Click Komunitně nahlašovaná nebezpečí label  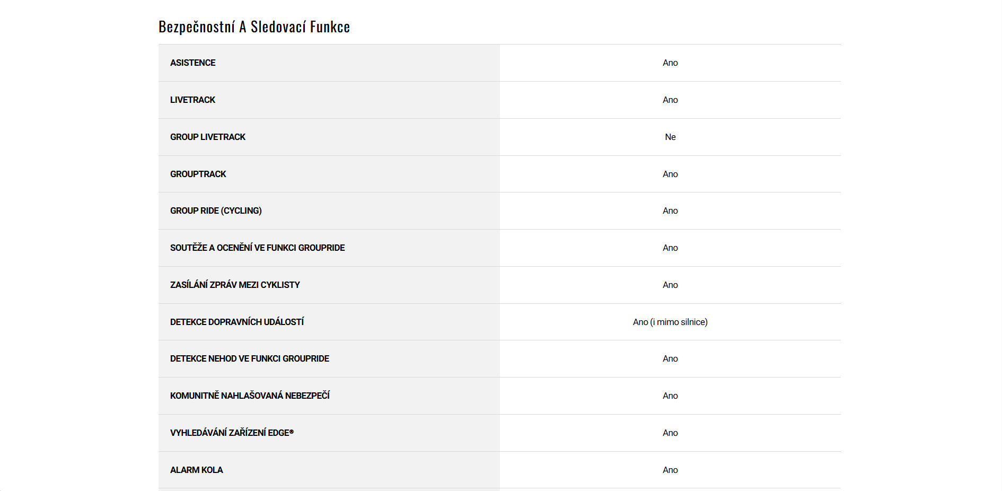(250, 396)
